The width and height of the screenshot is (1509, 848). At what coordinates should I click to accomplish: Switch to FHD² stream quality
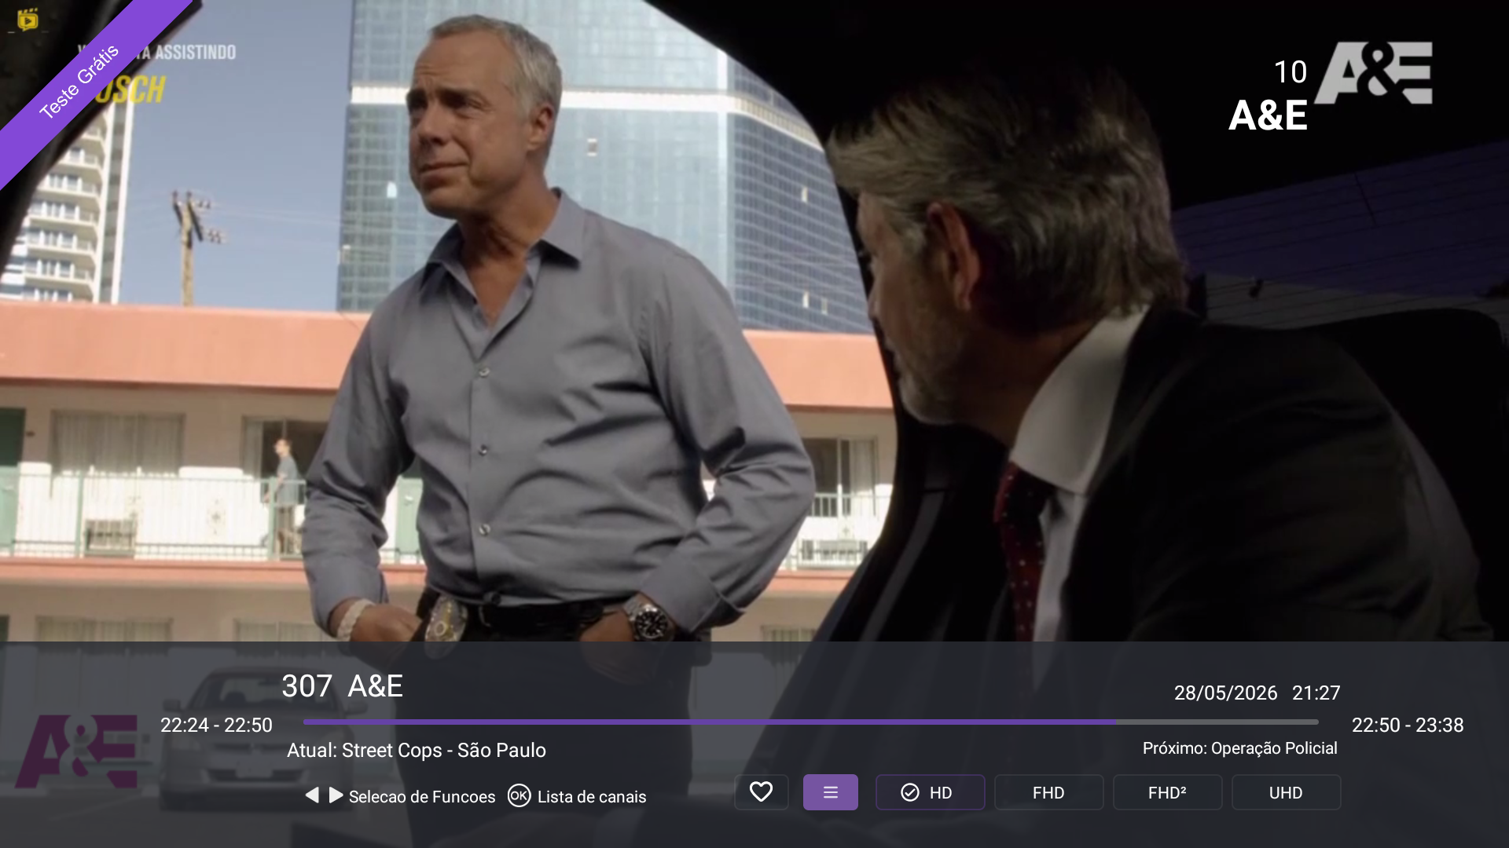coord(1167,792)
